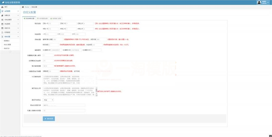The width and height of the screenshot is (272, 137).
Task: Open 自定义配置 in the sidebar submenu
Action: [7, 45]
